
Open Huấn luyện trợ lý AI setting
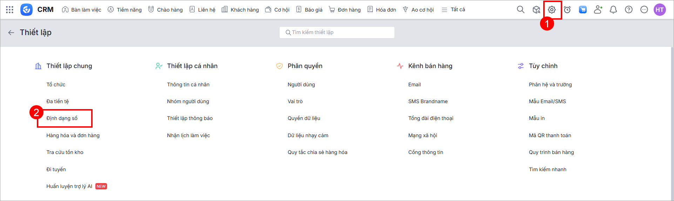coord(69,186)
